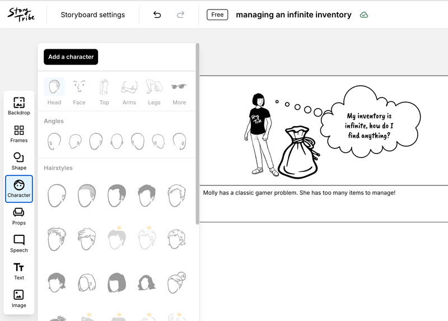Select the Text tool

point(19,271)
